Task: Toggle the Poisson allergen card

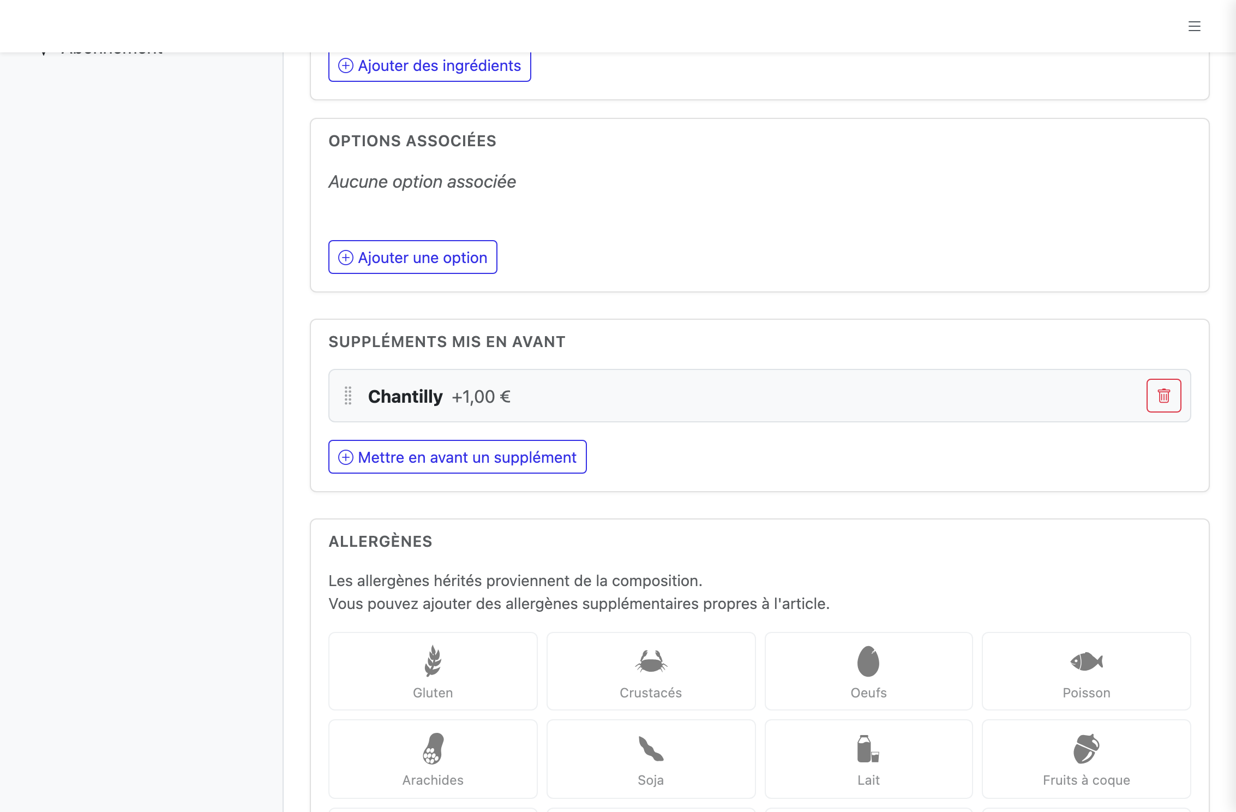Action: (x=1086, y=671)
